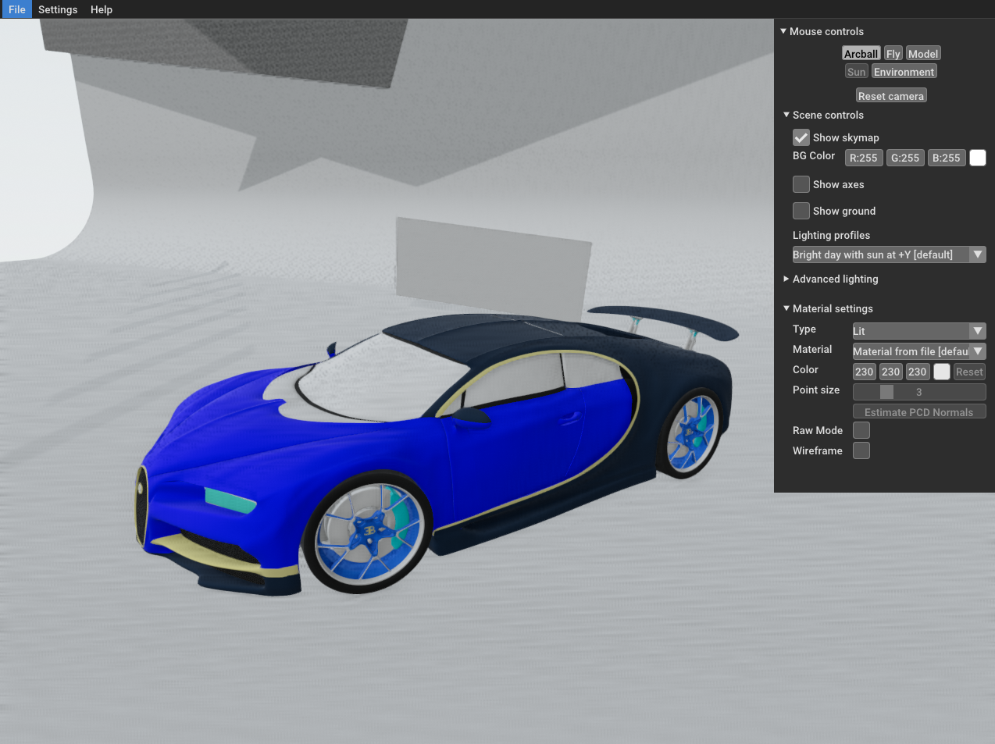This screenshot has height=744, width=995.
Task: Click the 'BG Color' label
Action: (x=814, y=155)
